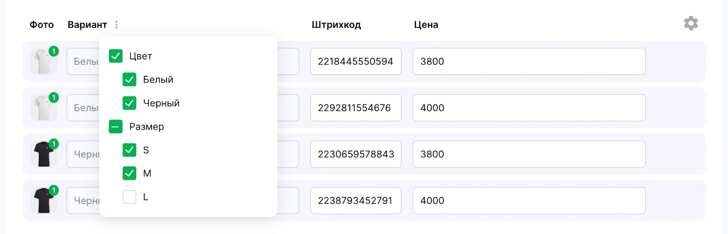The width and height of the screenshot is (728, 234).
Task: Click first white t-shirt photo thumbnail
Action: (x=44, y=61)
